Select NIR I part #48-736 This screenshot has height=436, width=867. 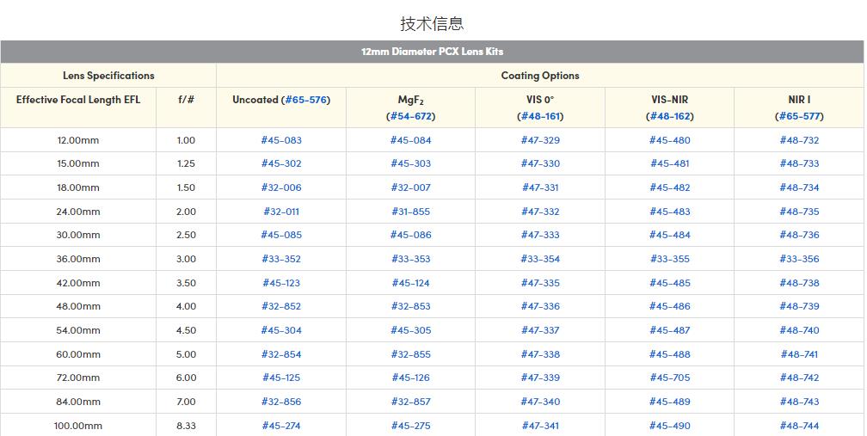[x=799, y=235]
